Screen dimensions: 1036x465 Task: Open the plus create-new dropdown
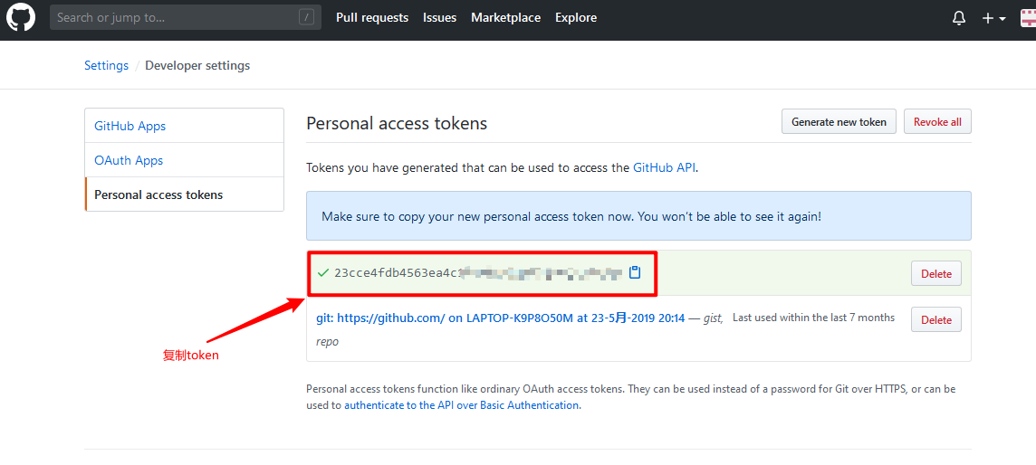pyautogui.click(x=993, y=18)
